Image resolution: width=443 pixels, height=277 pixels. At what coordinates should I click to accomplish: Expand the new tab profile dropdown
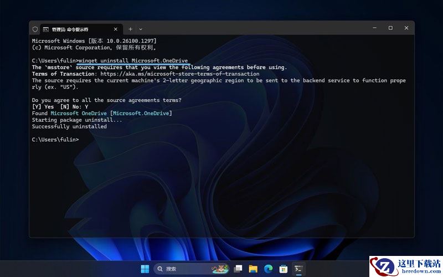tap(141, 29)
